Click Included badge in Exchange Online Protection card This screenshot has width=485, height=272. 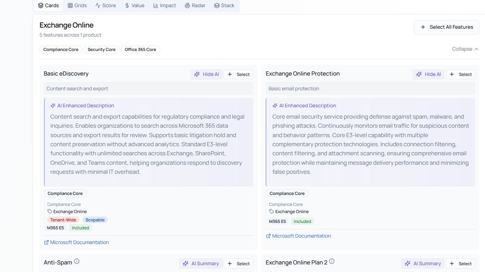[302, 221]
